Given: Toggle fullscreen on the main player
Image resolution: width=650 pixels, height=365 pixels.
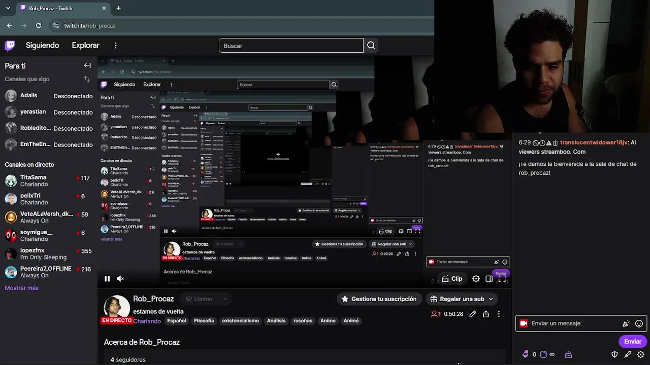Looking at the screenshot, I should 502,279.
